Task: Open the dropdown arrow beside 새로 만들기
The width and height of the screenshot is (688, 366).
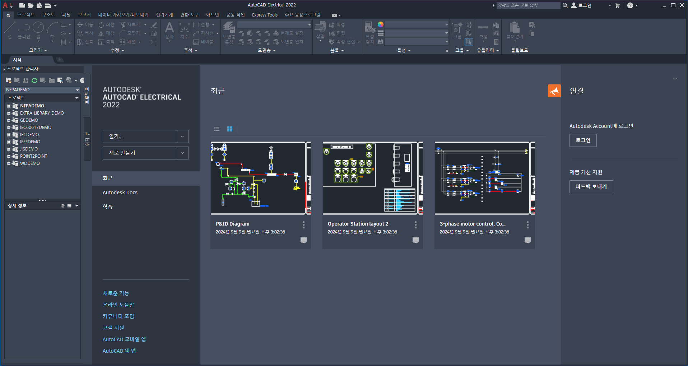Action: [182, 153]
